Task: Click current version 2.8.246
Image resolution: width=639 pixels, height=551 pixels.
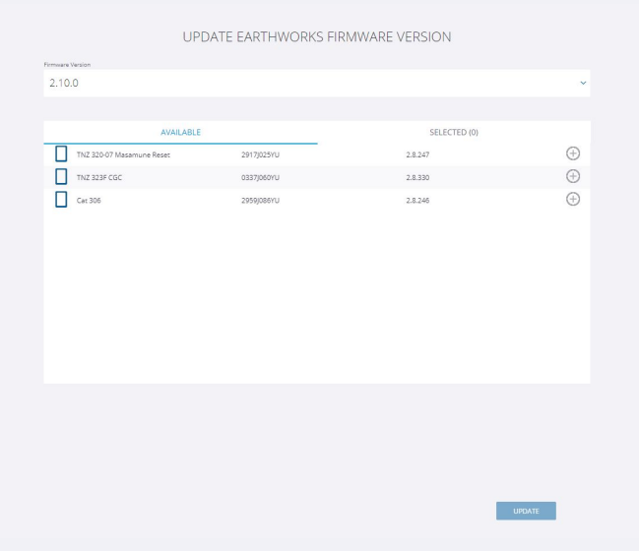Action: click(417, 201)
